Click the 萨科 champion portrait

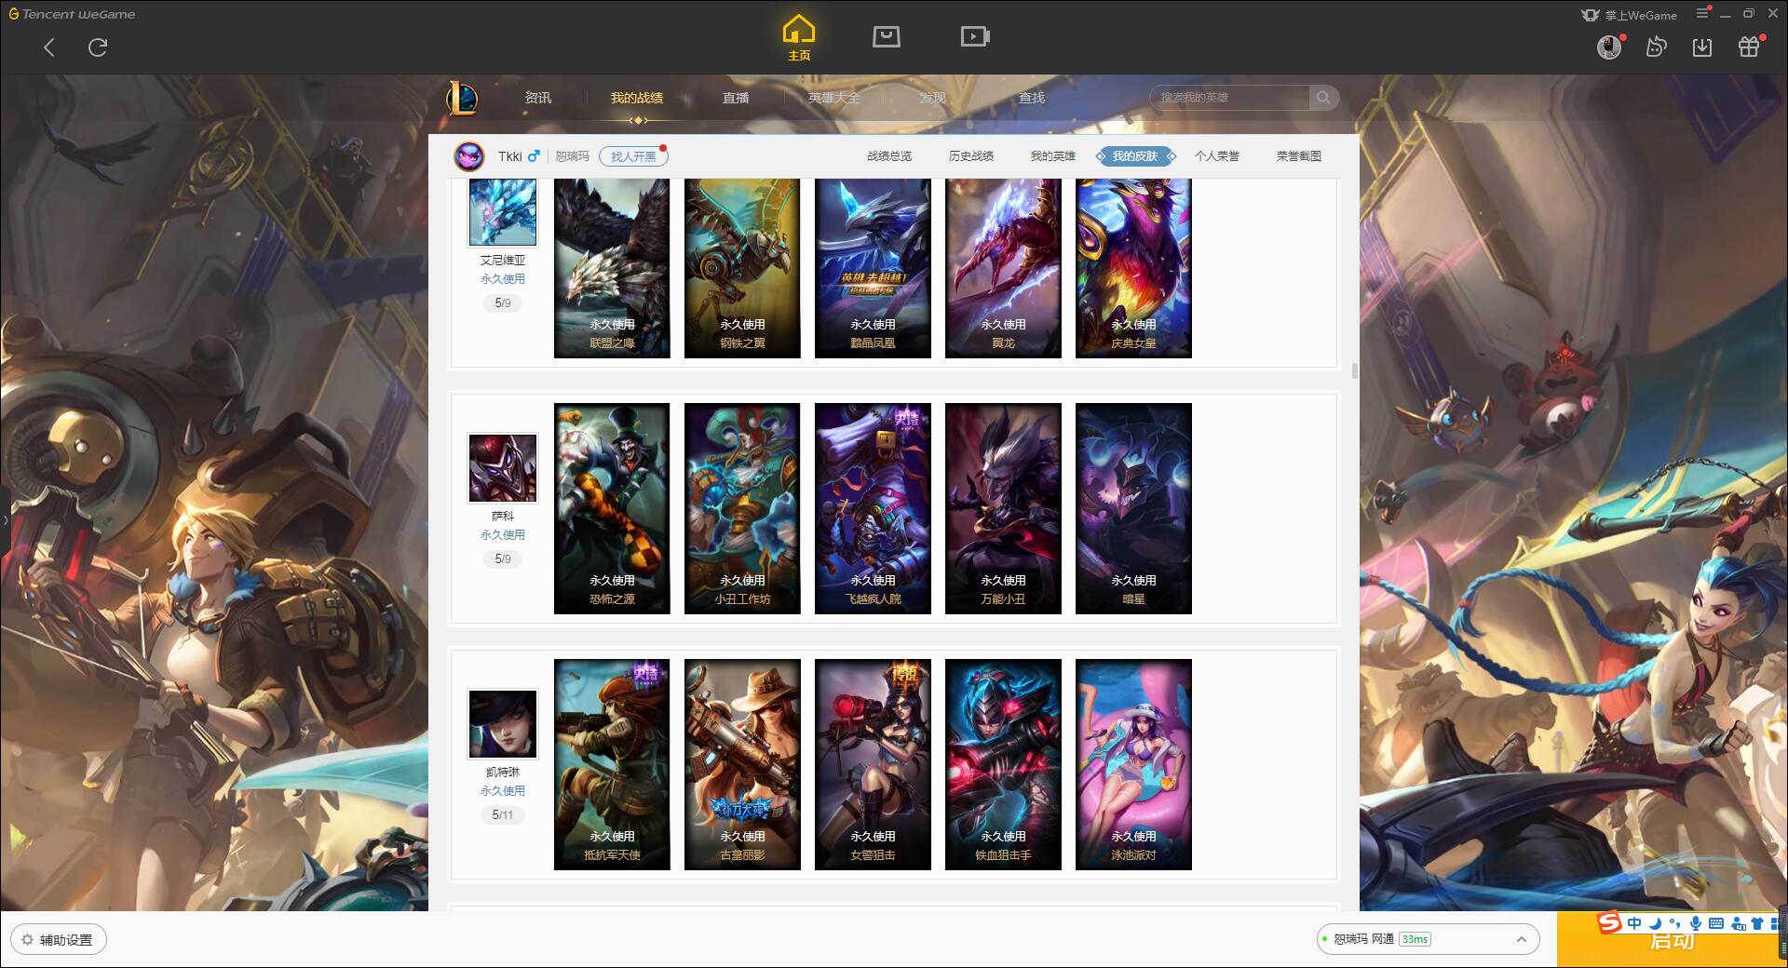(503, 468)
